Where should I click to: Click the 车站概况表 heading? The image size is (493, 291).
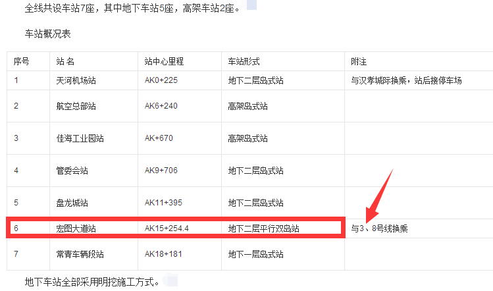[x=48, y=34]
